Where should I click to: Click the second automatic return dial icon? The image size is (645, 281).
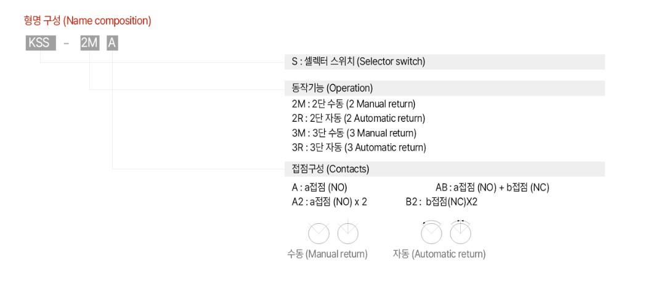tap(460, 232)
